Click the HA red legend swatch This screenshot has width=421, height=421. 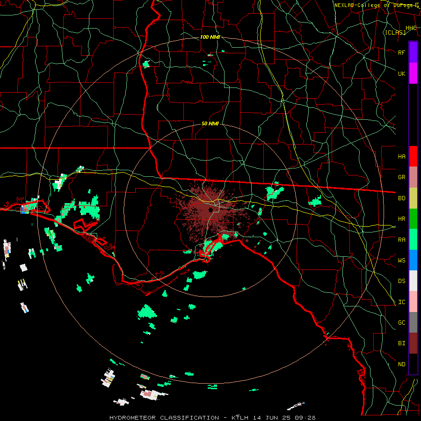click(413, 156)
